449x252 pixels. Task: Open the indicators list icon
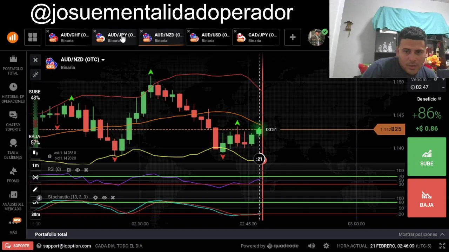pos(35,202)
